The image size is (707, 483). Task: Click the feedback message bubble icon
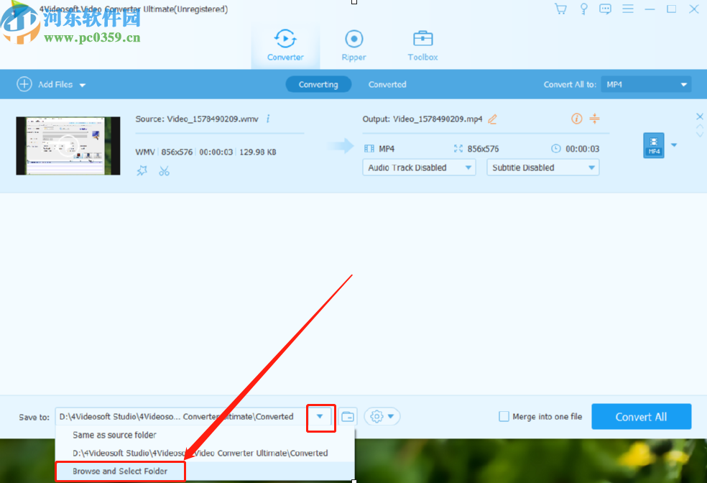[605, 9]
